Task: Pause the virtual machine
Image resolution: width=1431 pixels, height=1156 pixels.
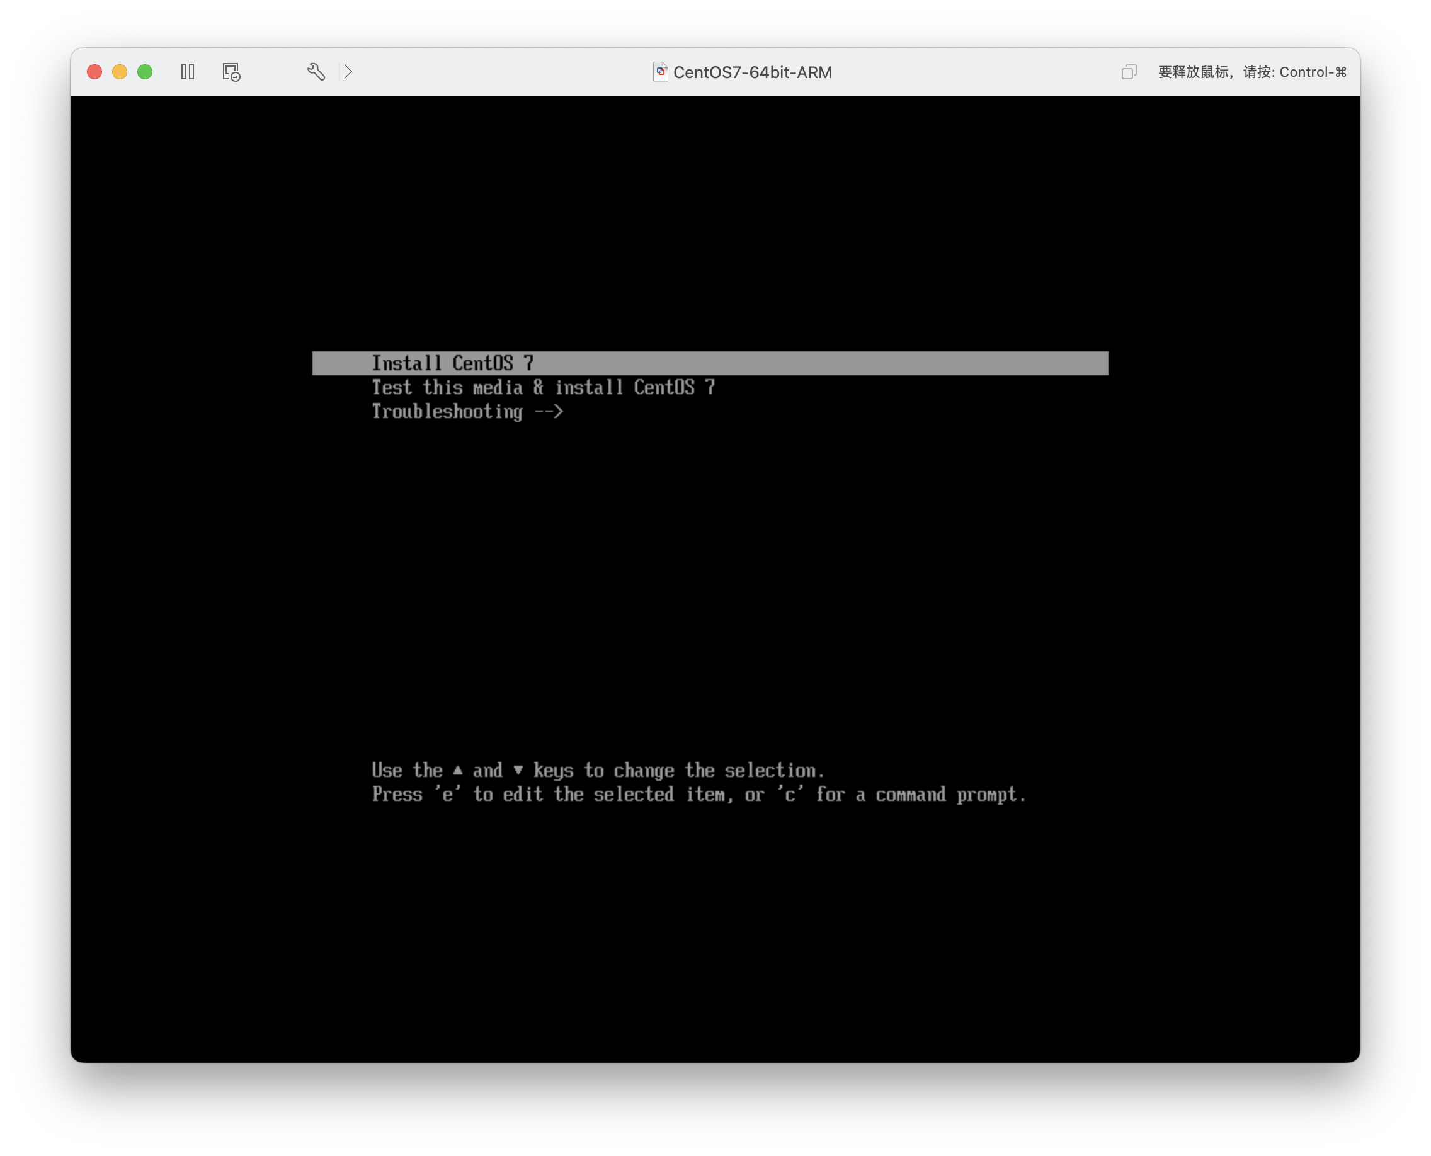Action: tap(188, 72)
